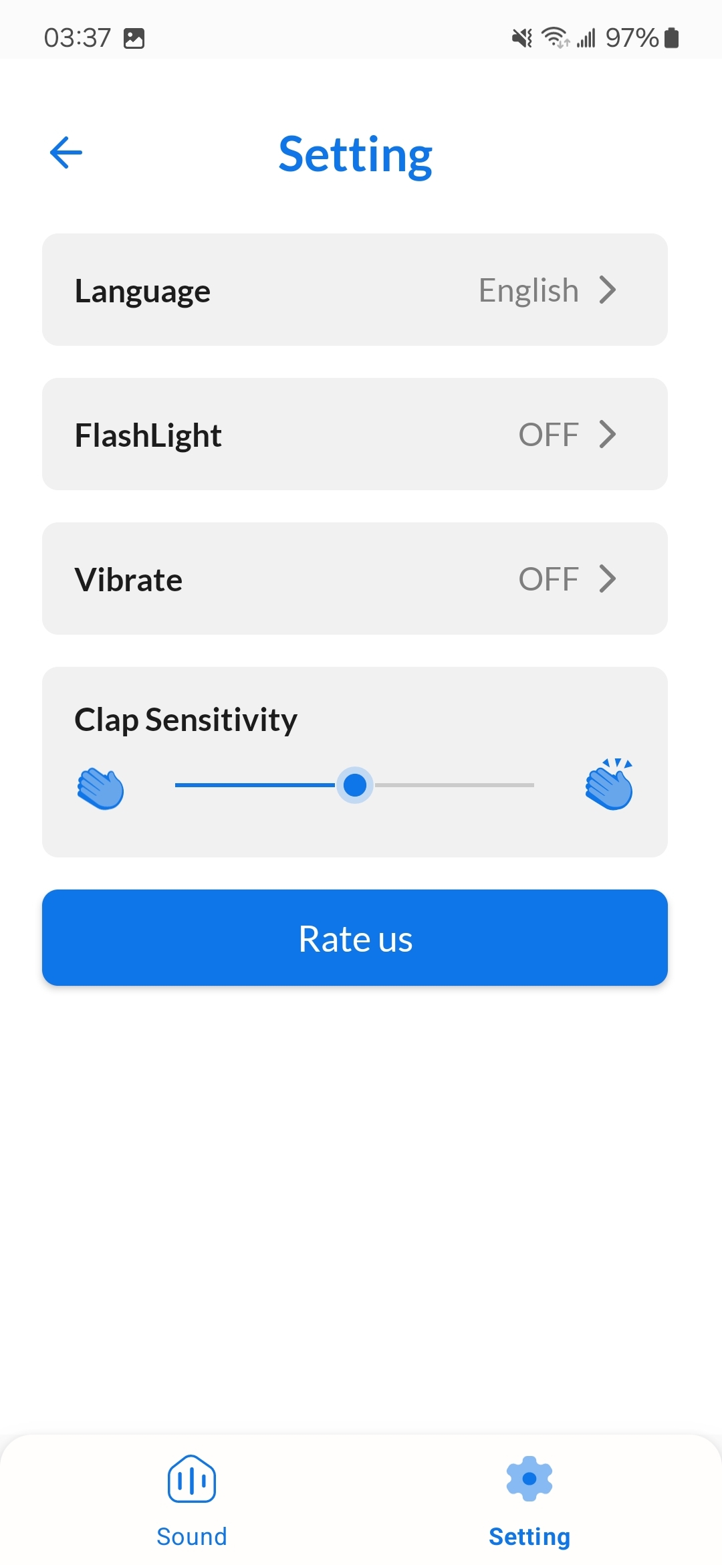Switch to the Sound tab label
The image size is (722, 1565).
coord(192,1536)
